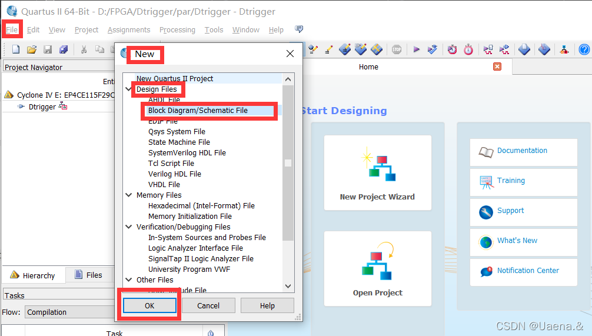The width and height of the screenshot is (592, 336).
Task: Open the Support link
Action: [510, 210]
